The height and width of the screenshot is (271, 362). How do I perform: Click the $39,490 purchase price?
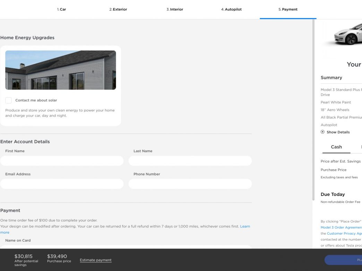click(57, 256)
